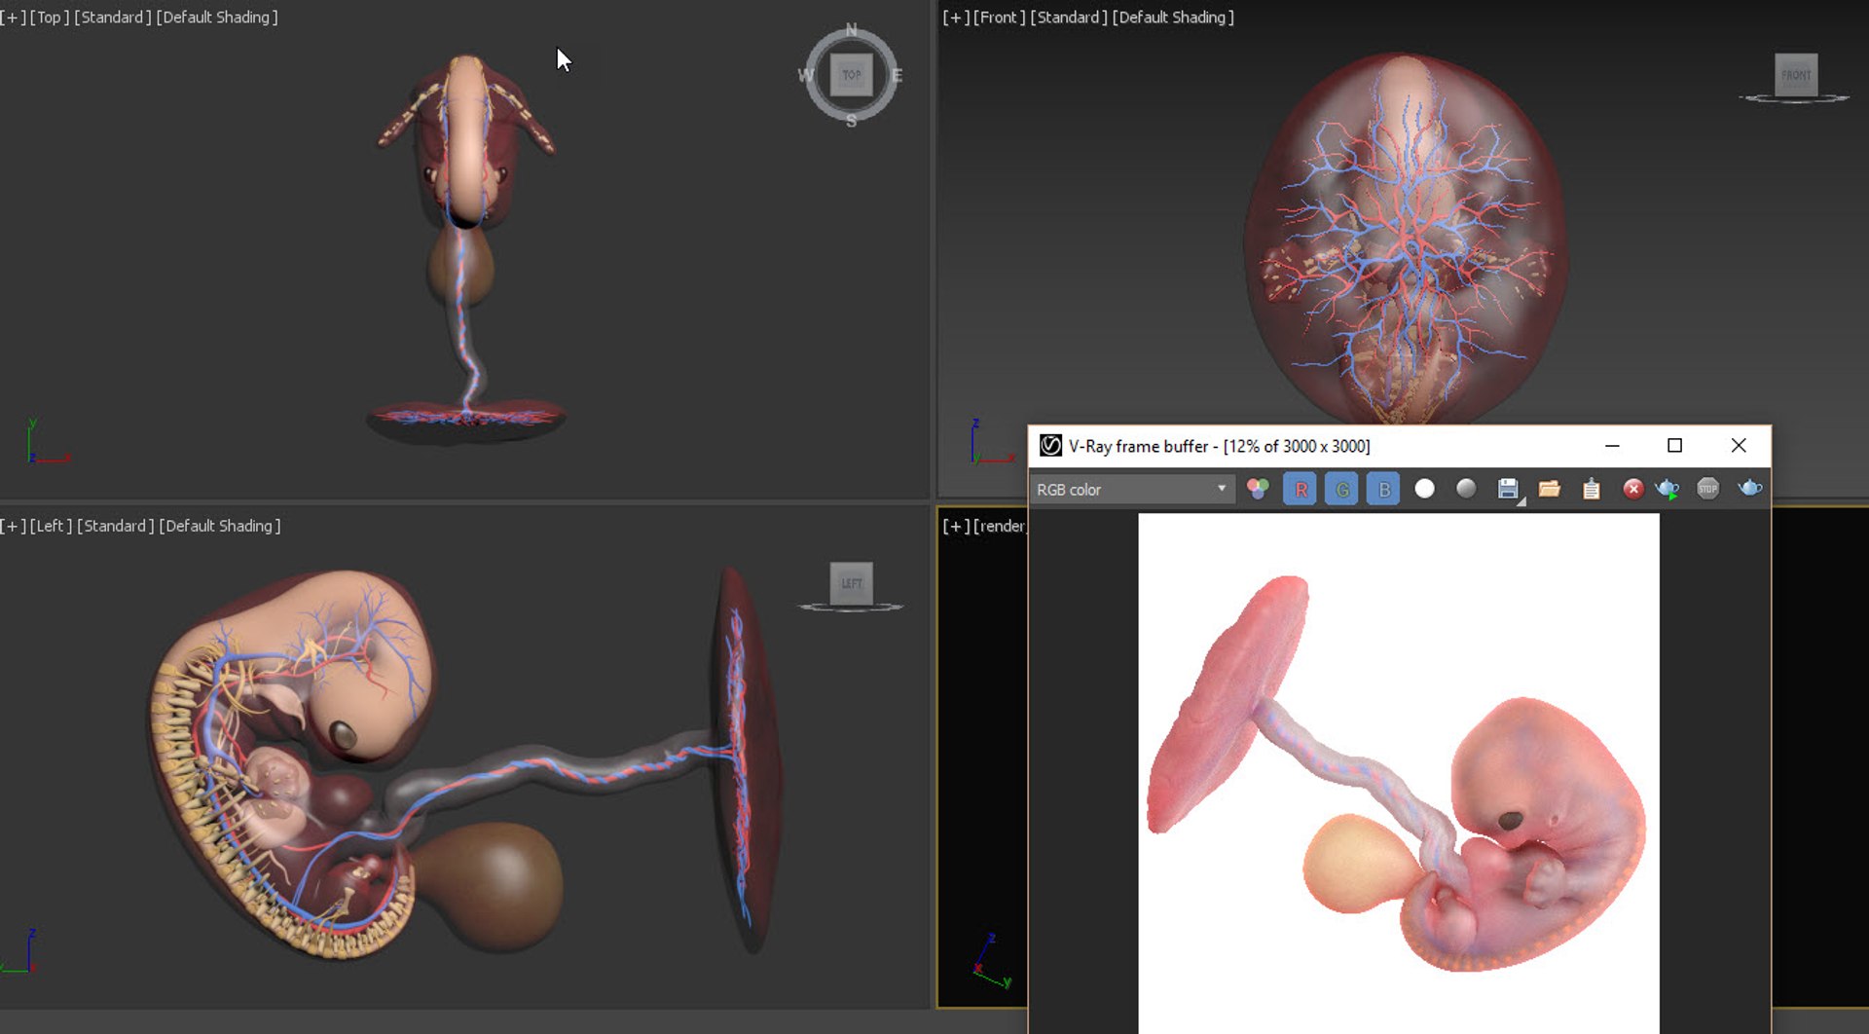Open the [Top] view label menu
Screen dimensions: 1869x1034
[x=50, y=18]
